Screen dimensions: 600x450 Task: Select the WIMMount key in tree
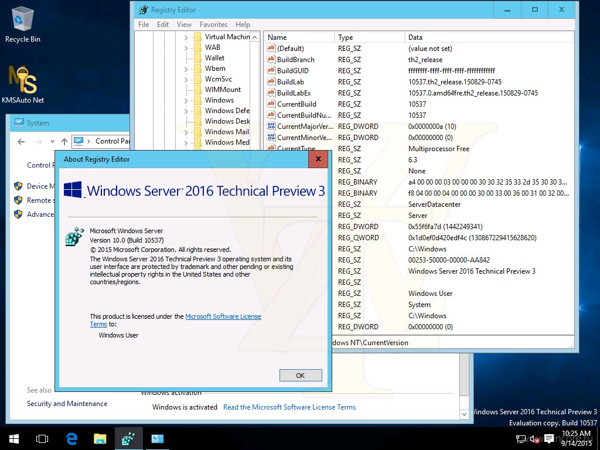[x=223, y=90]
